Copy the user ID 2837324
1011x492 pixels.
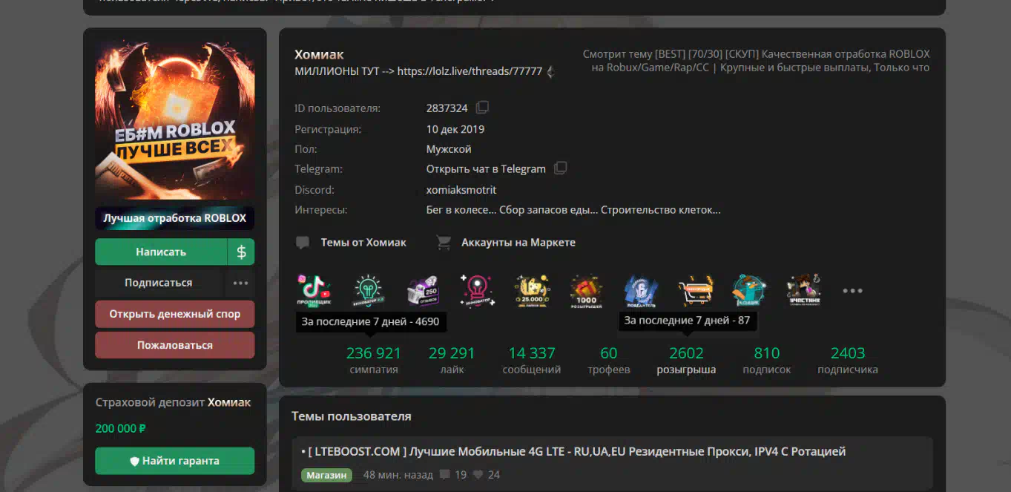pyautogui.click(x=482, y=108)
